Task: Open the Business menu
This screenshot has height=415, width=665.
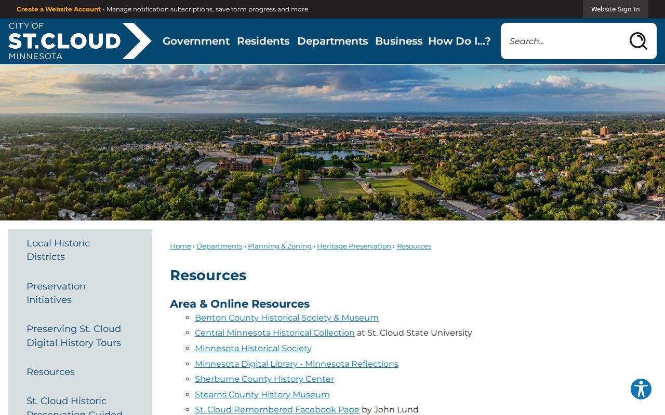Action: (x=398, y=41)
